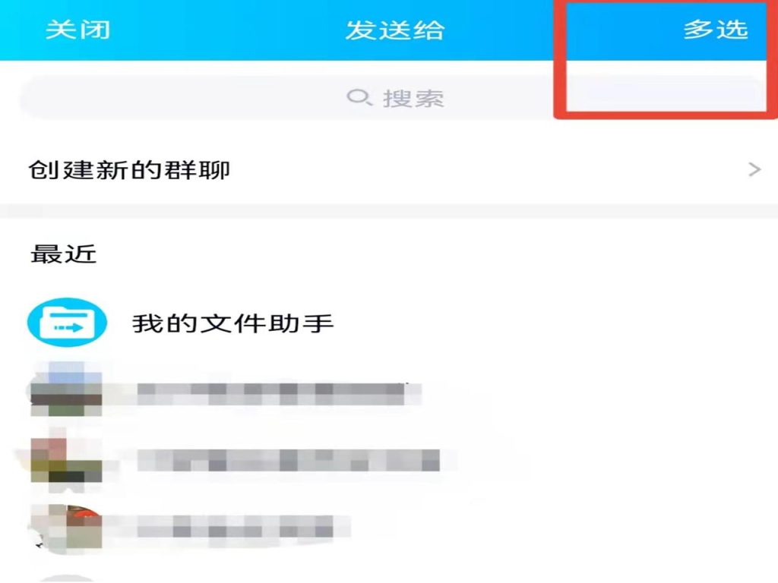
Task: Click the arrow glyph inside file assistant icon
Action: click(x=68, y=328)
